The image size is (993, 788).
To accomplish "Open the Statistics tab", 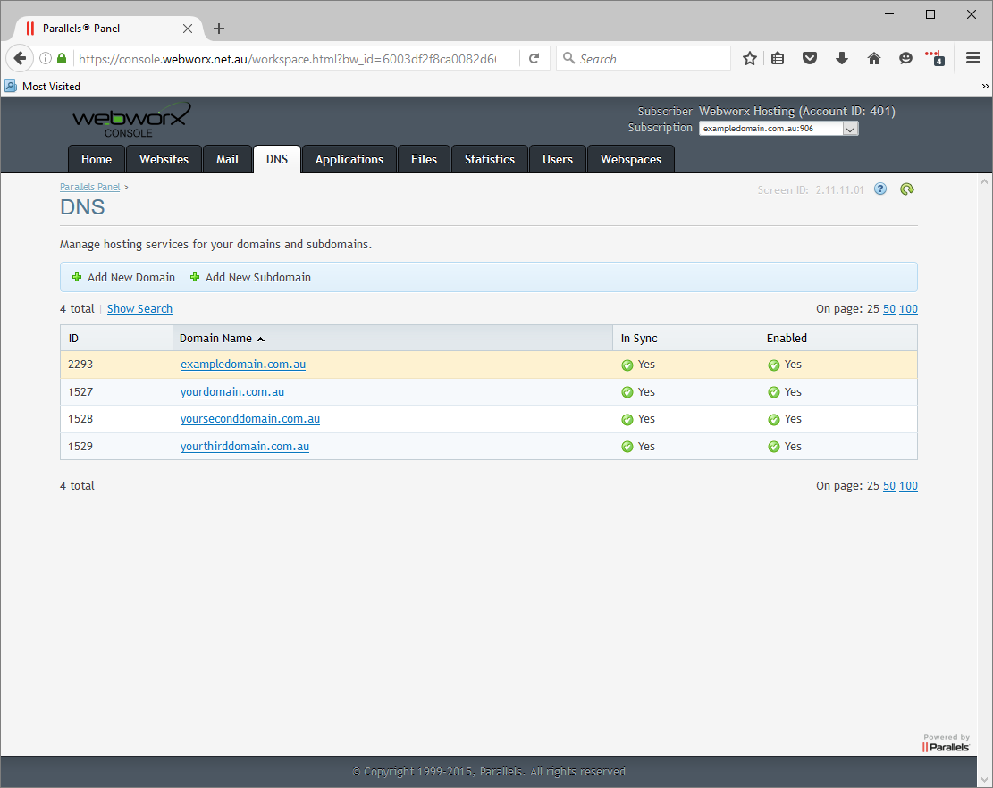I will point(489,159).
